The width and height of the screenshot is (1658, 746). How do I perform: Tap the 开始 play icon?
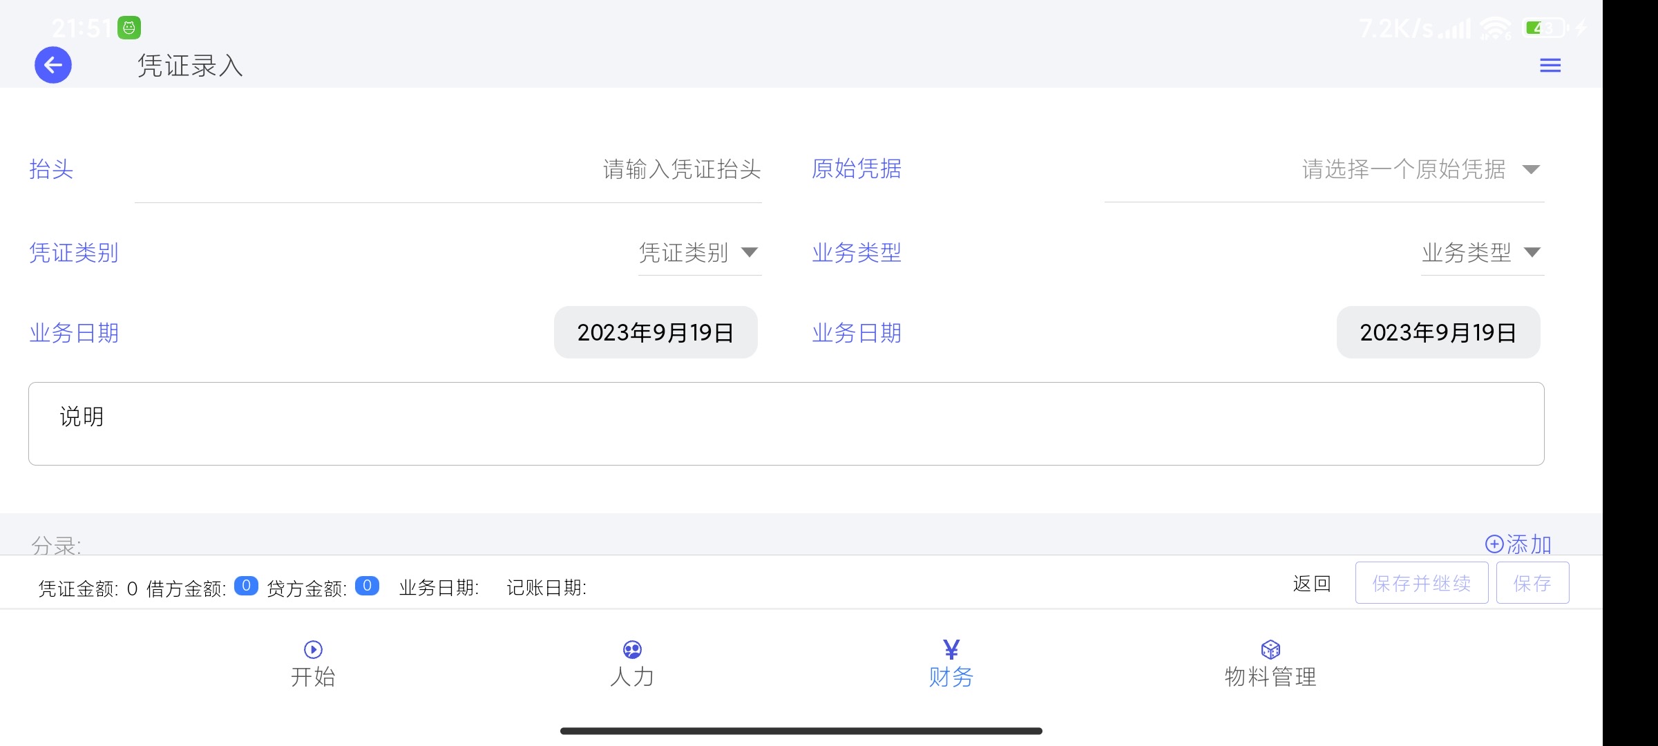(x=313, y=649)
